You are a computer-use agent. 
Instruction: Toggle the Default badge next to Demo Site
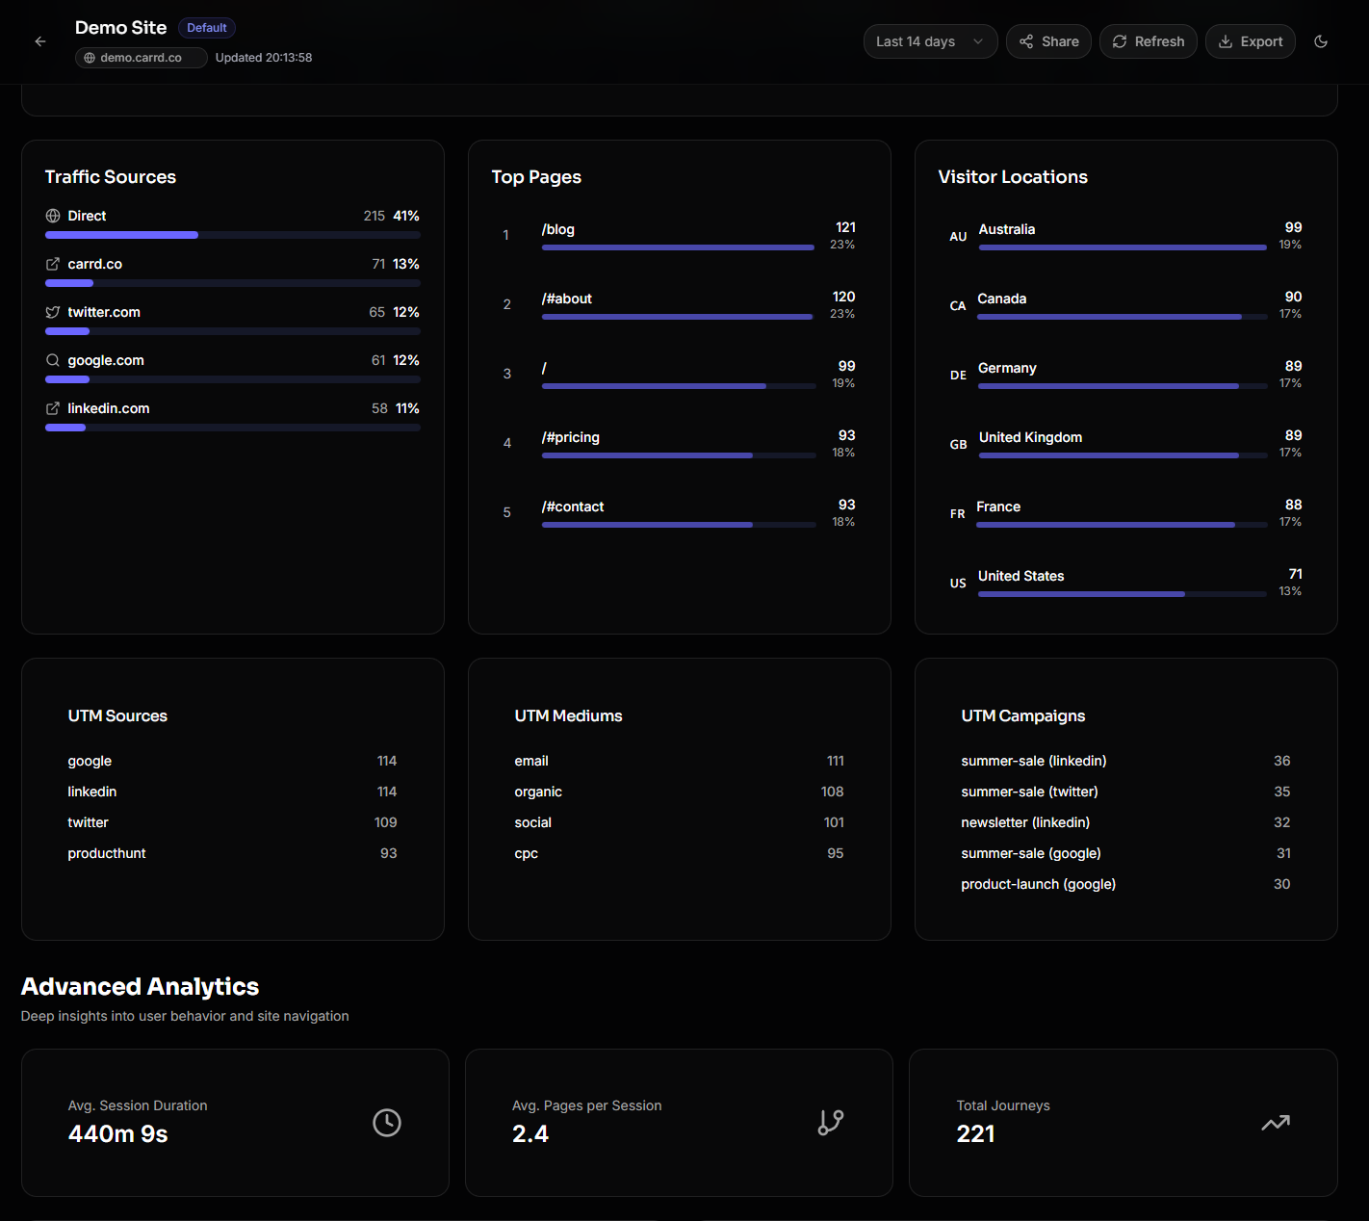[206, 27]
